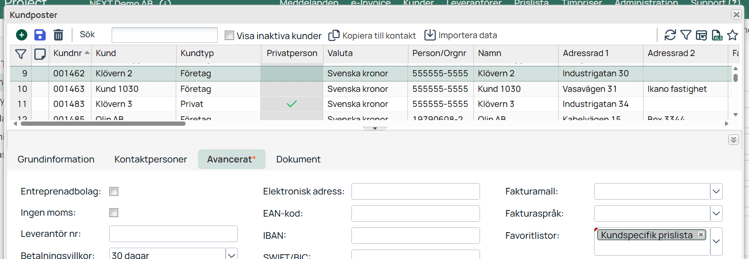749x259 pixels.
Task: Click the trash delete icon
Action: pos(58,35)
